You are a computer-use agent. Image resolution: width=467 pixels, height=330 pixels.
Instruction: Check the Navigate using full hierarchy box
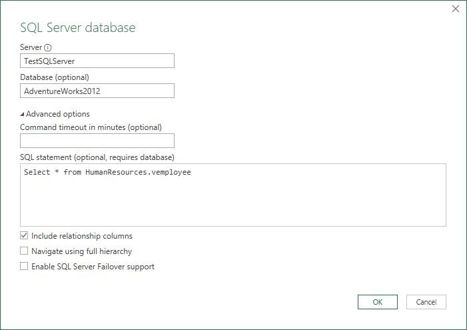24,251
